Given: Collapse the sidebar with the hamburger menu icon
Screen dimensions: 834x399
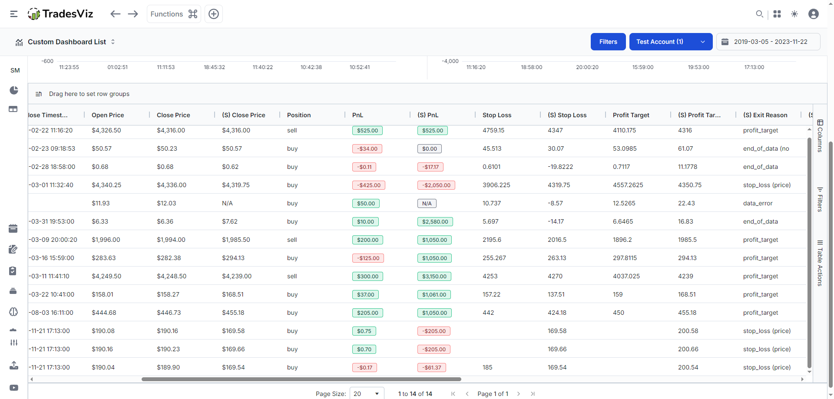Looking at the screenshot, I should (x=14, y=14).
